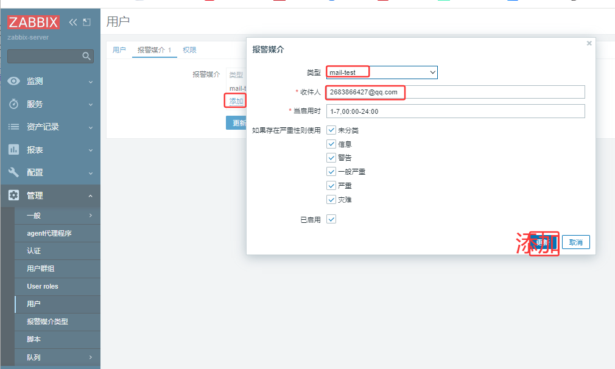
Task: Click the zabbix-server label
Action: [28, 37]
